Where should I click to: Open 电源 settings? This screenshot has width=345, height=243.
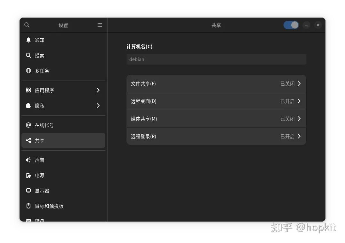(x=63, y=176)
